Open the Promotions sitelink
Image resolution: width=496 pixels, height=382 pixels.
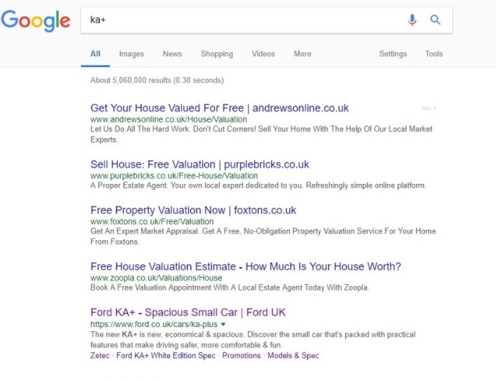[x=242, y=355]
